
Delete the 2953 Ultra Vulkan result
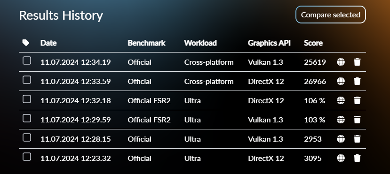357,139
